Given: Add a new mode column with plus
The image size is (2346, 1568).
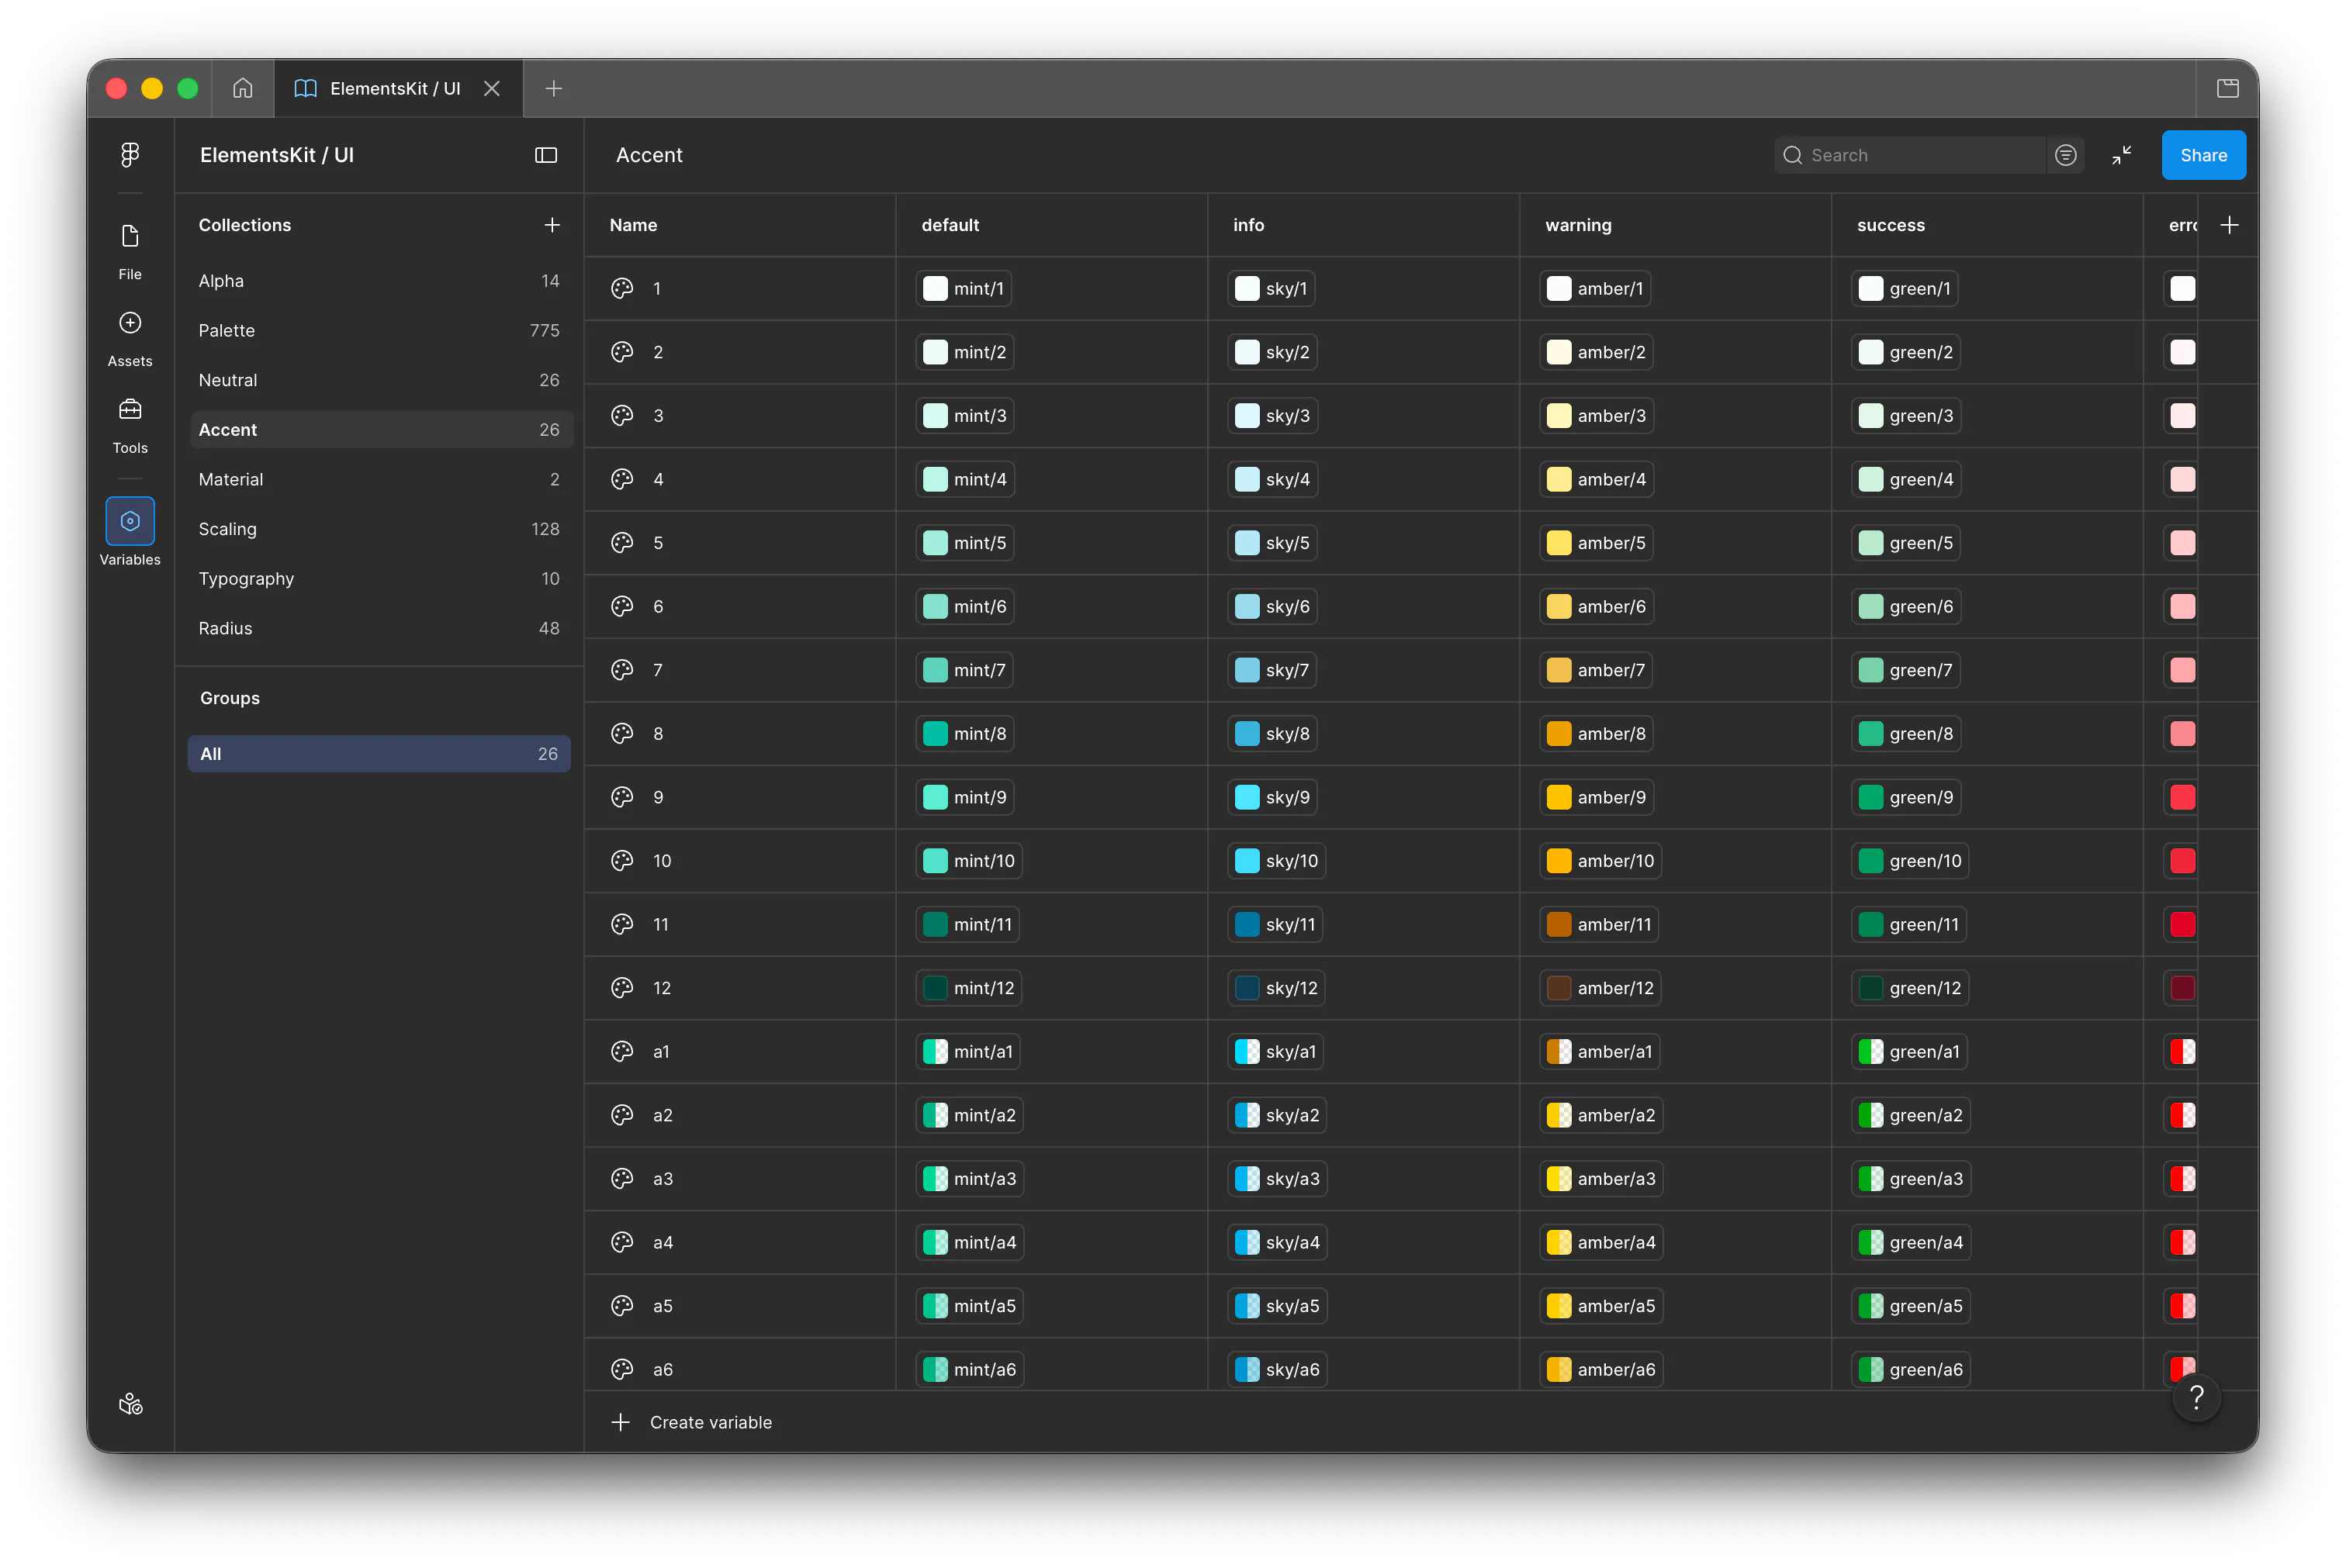Looking at the screenshot, I should pyautogui.click(x=2229, y=225).
